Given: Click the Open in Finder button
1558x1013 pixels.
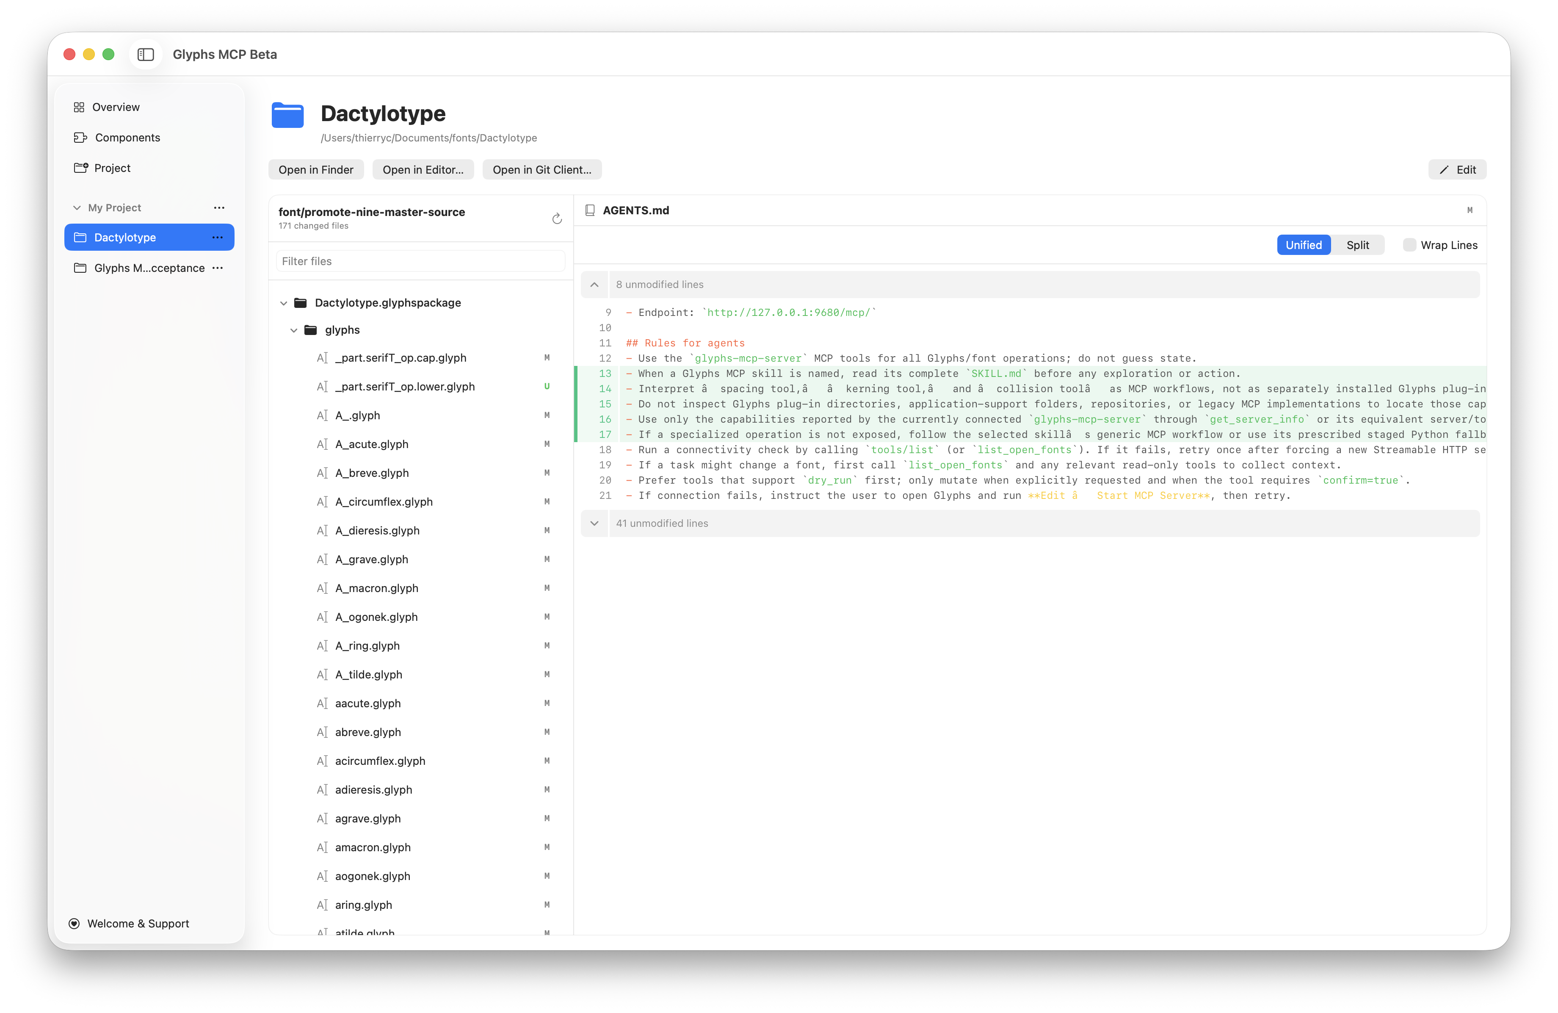Looking at the screenshot, I should (x=315, y=169).
